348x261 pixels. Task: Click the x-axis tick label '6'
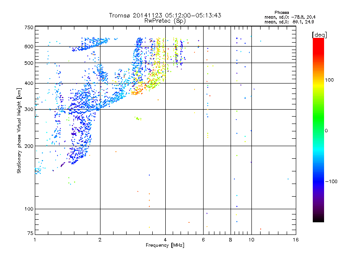tap(203, 240)
